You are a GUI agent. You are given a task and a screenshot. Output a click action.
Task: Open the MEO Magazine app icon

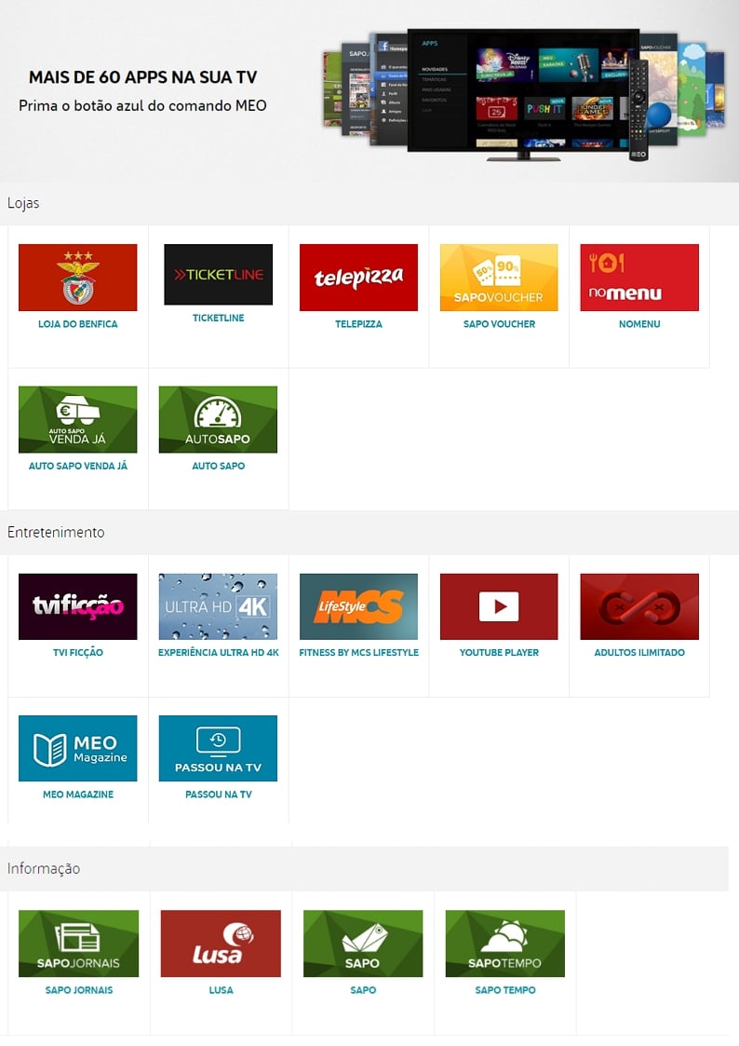pos(77,748)
